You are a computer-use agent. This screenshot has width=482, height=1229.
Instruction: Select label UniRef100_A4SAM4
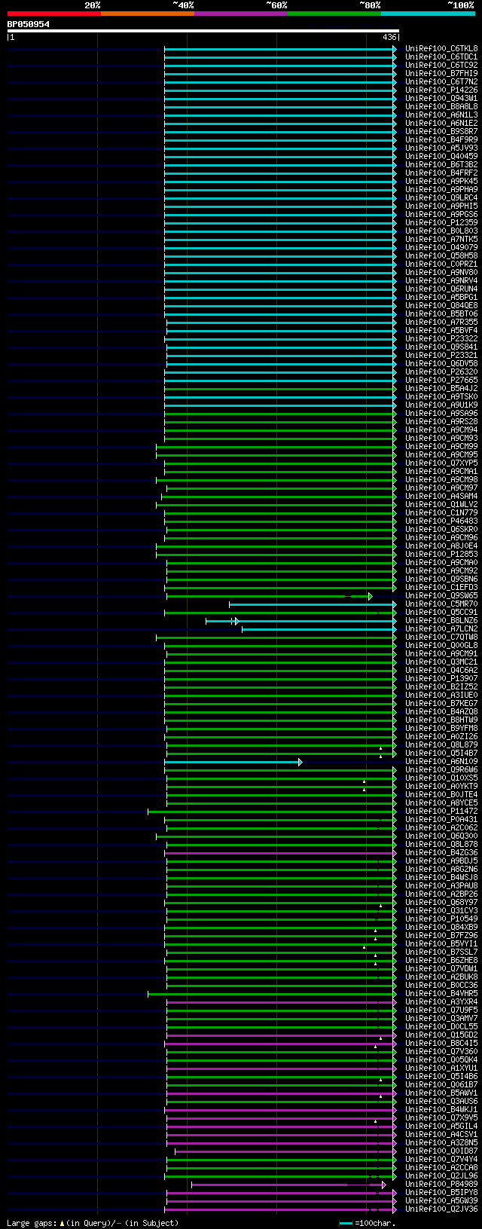[x=441, y=497]
